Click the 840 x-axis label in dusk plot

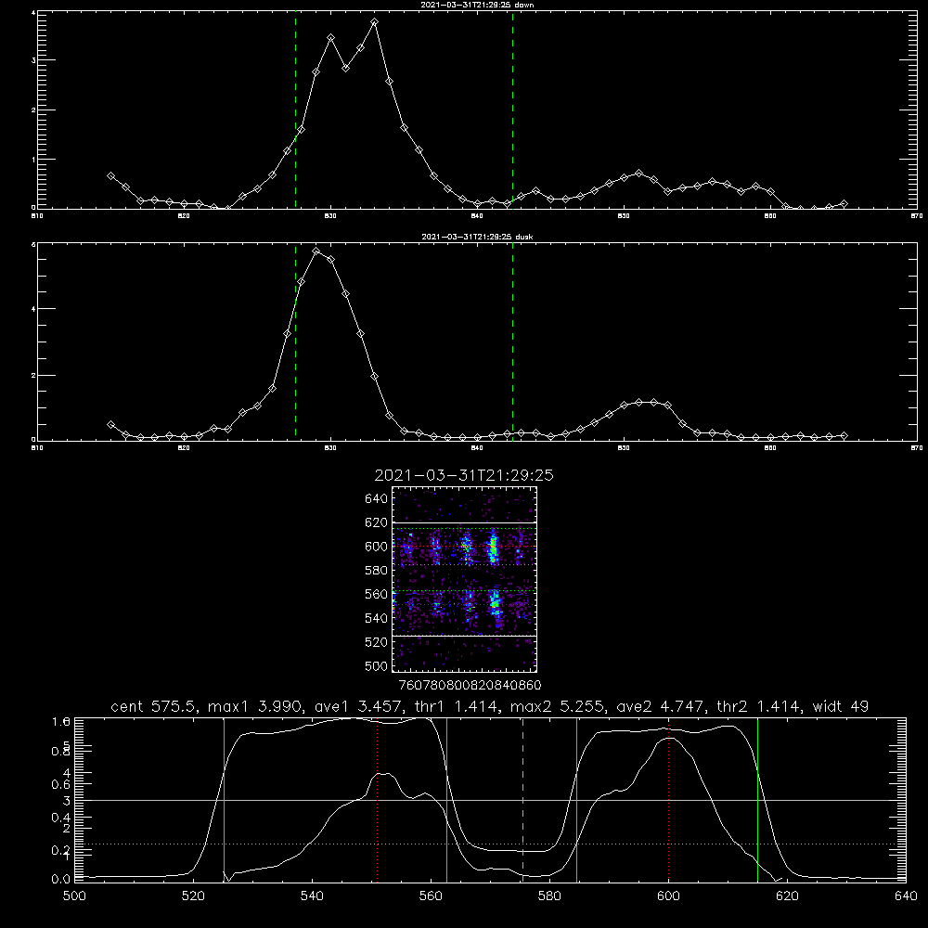(477, 448)
